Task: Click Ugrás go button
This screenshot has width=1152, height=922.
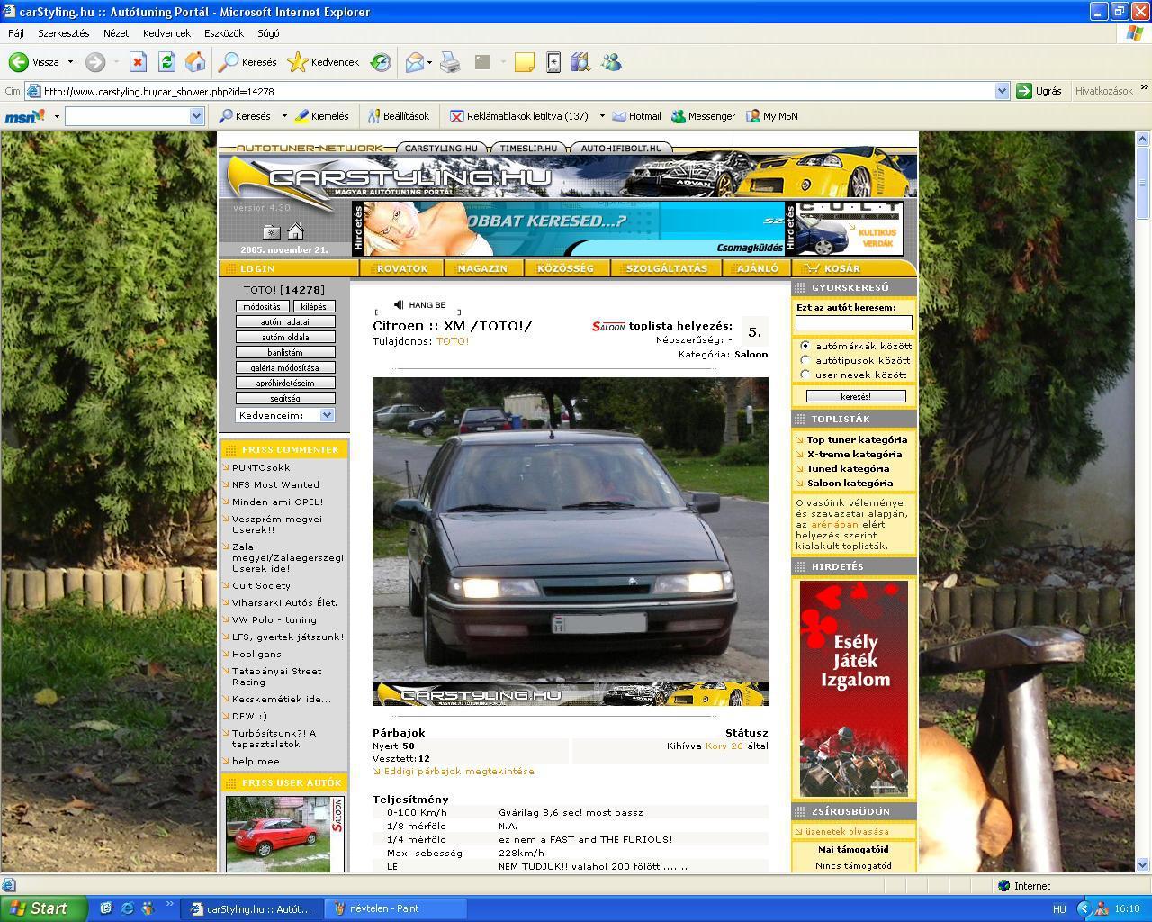Action: click(1039, 91)
